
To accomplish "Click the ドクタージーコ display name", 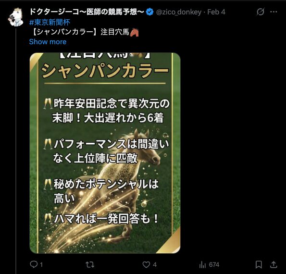I will 87,12.
